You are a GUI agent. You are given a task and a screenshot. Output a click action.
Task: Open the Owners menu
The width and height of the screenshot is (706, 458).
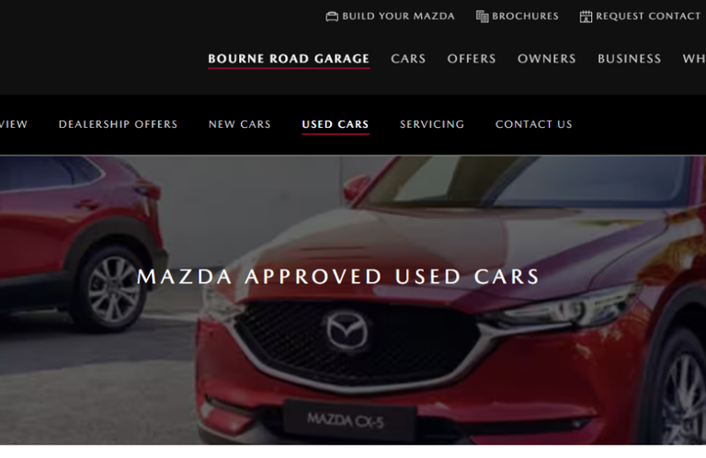pyautogui.click(x=547, y=59)
